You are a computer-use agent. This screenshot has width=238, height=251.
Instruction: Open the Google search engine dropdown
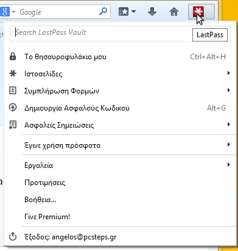(x=14, y=12)
